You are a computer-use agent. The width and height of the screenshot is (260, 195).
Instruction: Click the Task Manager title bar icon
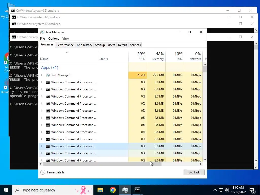coord(42,32)
